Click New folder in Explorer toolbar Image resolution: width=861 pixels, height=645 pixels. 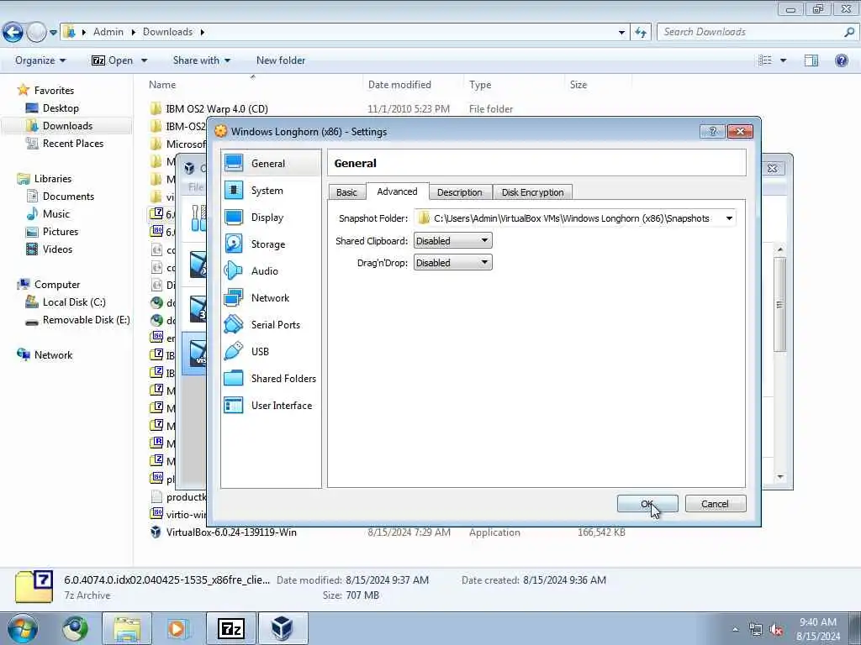(x=281, y=60)
